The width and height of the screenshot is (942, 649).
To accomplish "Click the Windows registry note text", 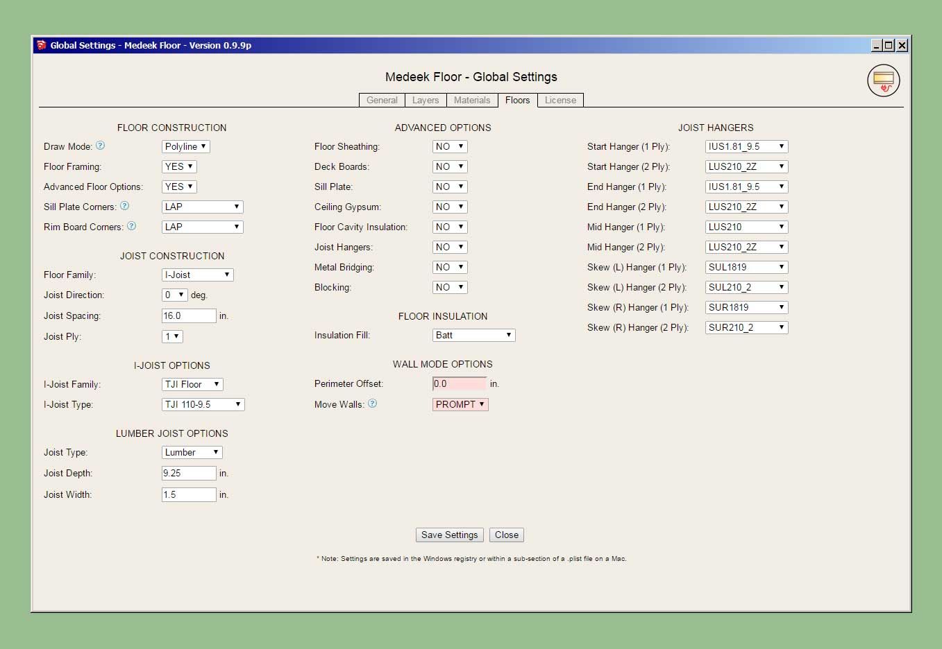I will (x=472, y=559).
